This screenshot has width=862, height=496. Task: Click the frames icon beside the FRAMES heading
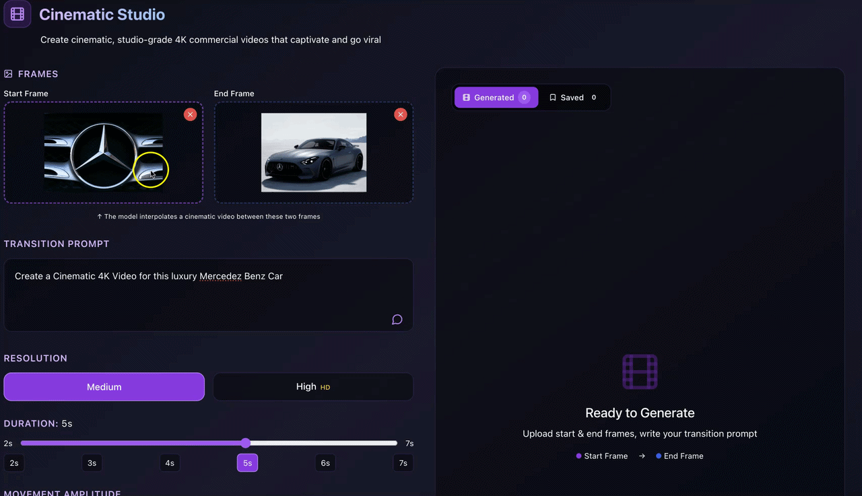pyautogui.click(x=8, y=73)
